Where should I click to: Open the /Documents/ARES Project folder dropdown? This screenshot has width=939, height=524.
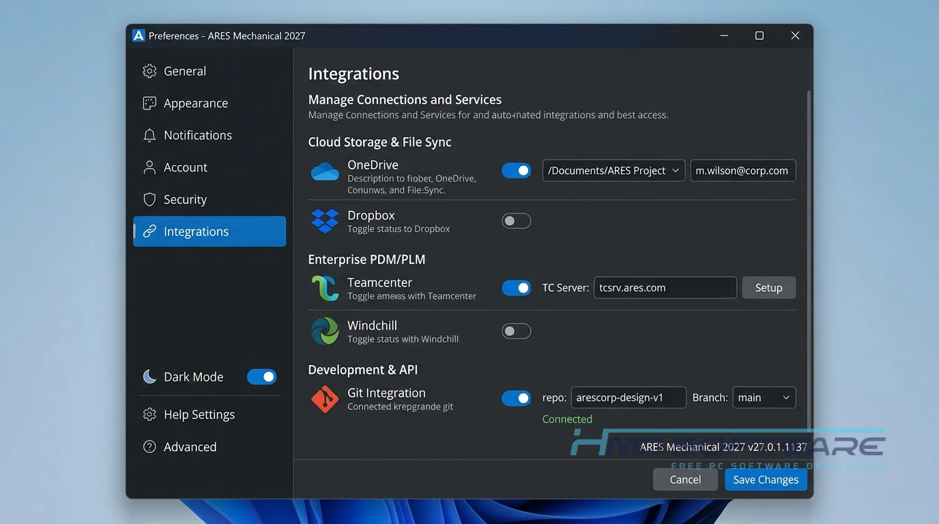(x=613, y=171)
